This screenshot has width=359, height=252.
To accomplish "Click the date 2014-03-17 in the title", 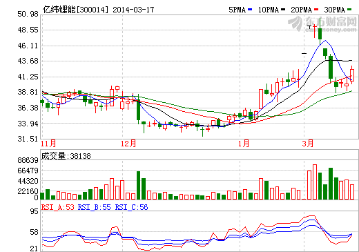I will tap(133, 10).
